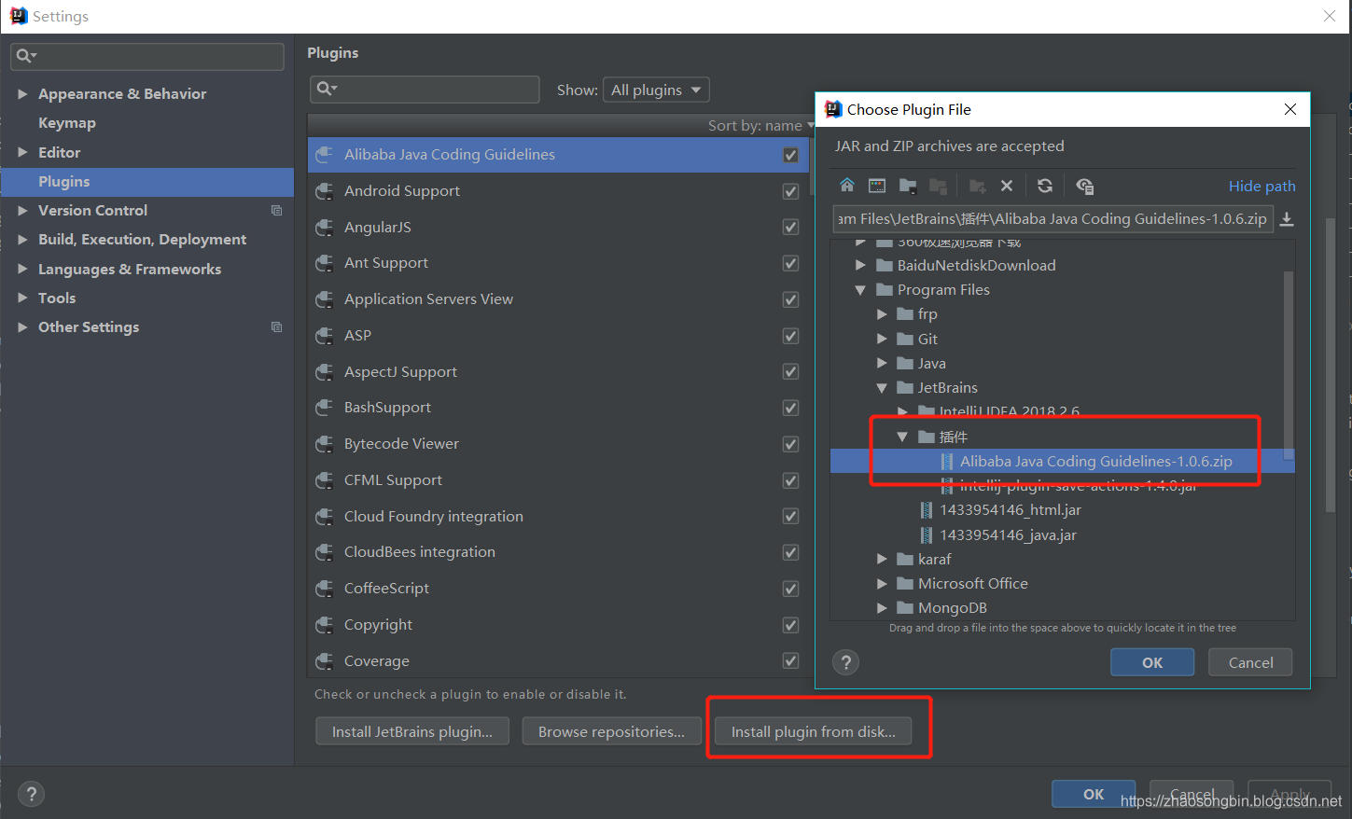Click the karaf folder icon
The height and width of the screenshot is (819, 1352).
[x=904, y=559]
